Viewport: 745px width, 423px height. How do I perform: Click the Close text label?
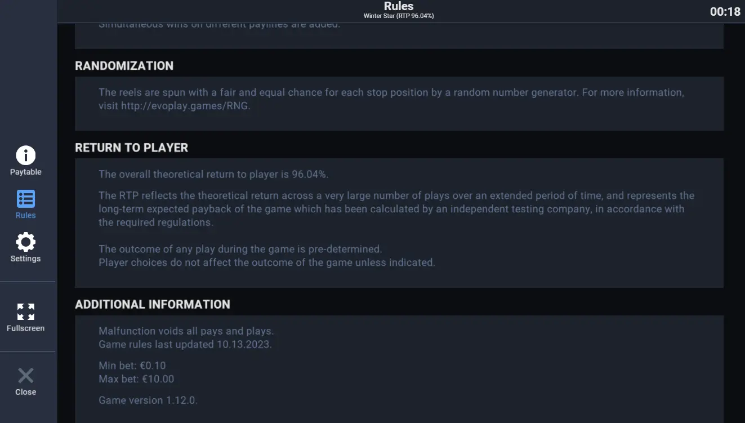coord(25,392)
